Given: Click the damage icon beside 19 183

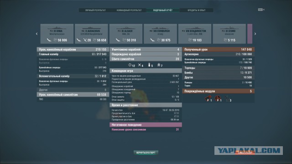Looking at the screenshot, I should [190, 40].
